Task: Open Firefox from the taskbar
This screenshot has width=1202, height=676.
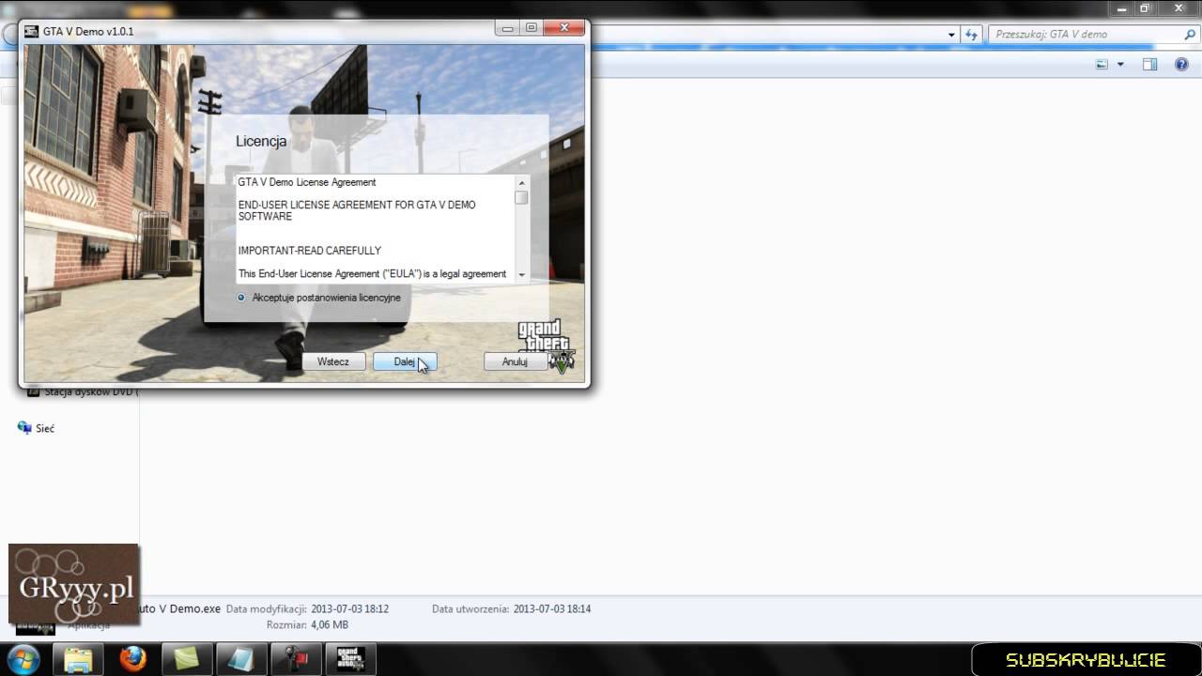Action: point(133,659)
